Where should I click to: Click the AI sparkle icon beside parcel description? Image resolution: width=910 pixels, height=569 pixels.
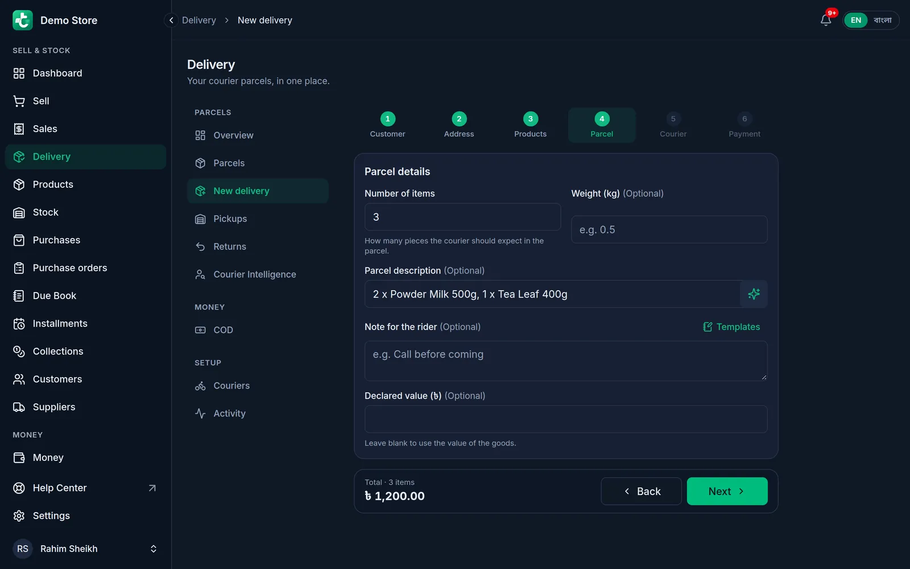pyautogui.click(x=754, y=294)
